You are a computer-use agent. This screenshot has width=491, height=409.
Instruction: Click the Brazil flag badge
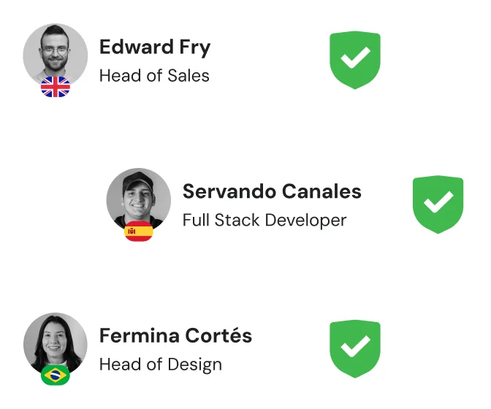click(x=56, y=375)
